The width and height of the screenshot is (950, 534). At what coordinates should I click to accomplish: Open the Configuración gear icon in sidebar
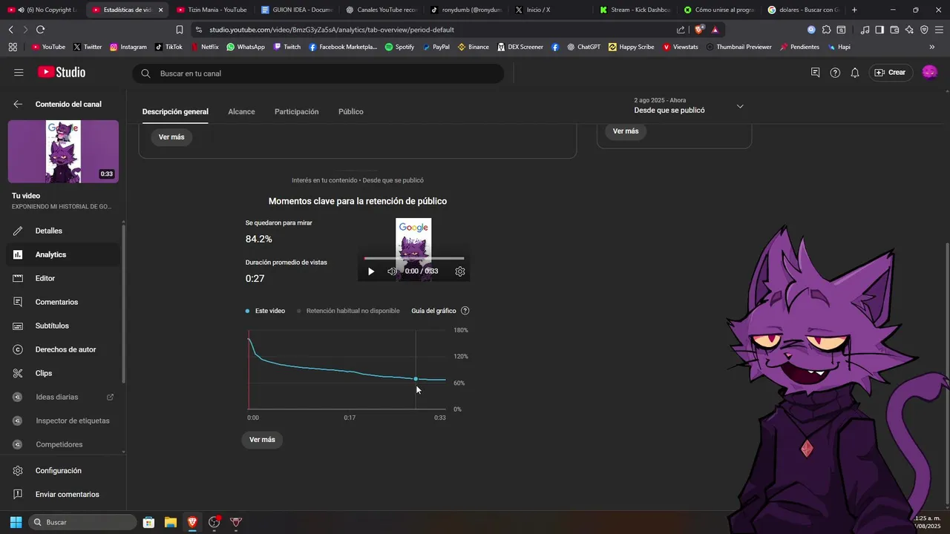pos(19,471)
